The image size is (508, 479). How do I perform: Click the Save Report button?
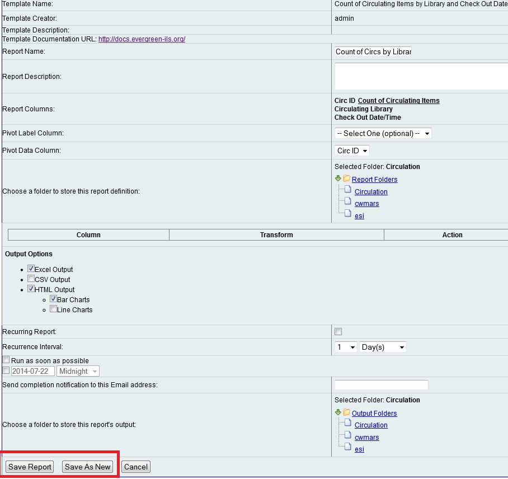[30, 467]
